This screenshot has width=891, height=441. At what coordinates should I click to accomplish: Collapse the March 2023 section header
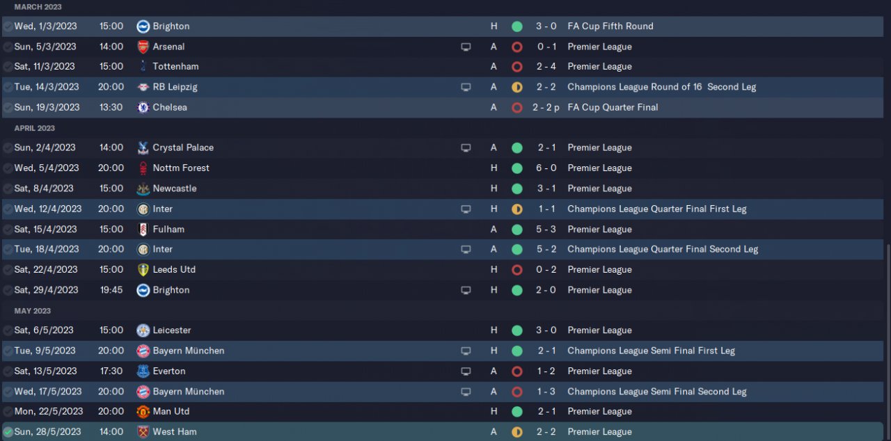pyautogui.click(x=38, y=7)
